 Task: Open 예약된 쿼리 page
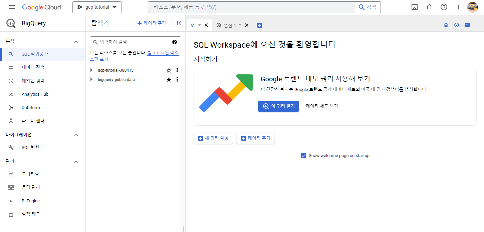[x=43, y=81]
